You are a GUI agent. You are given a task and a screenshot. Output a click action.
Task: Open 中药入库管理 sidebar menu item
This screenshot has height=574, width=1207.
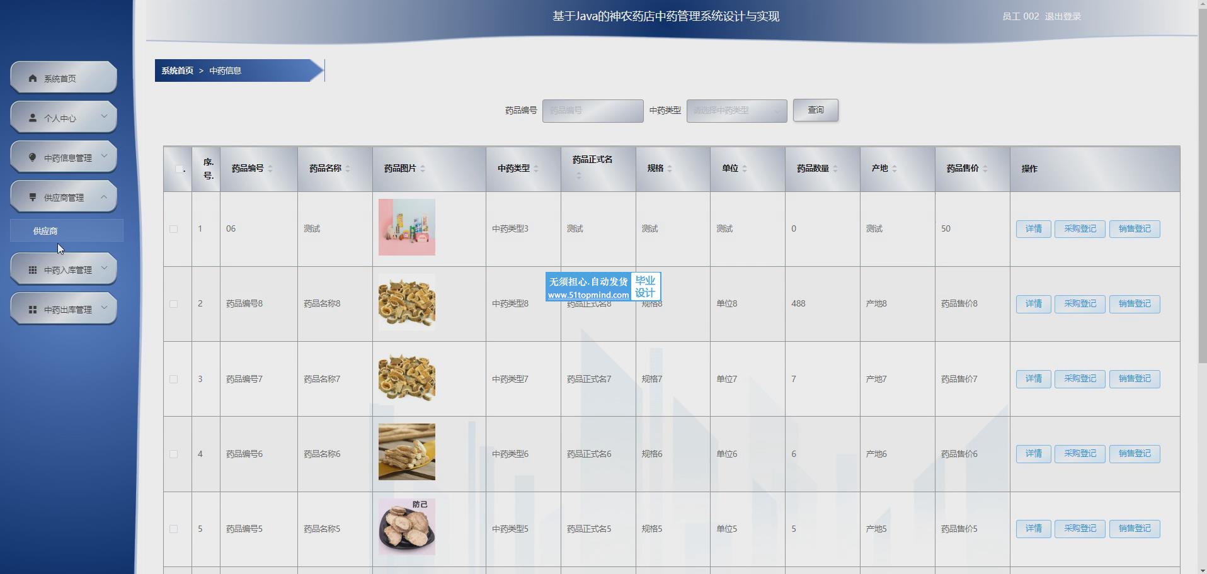click(x=64, y=269)
